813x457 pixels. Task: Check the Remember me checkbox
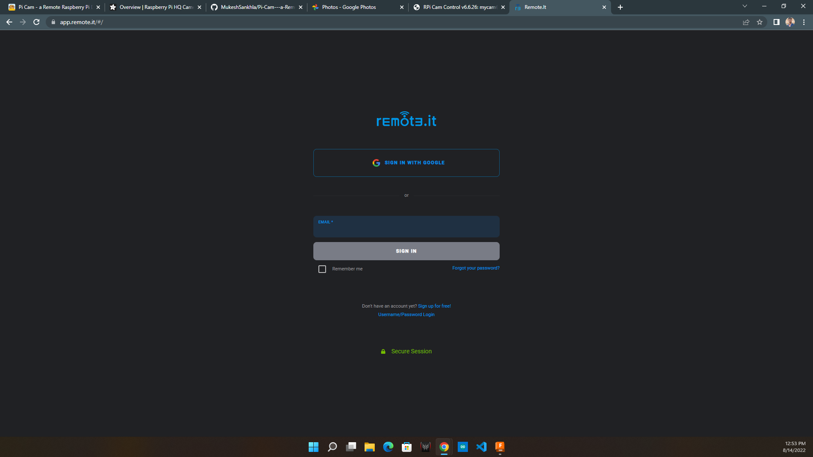tap(322, 269)
